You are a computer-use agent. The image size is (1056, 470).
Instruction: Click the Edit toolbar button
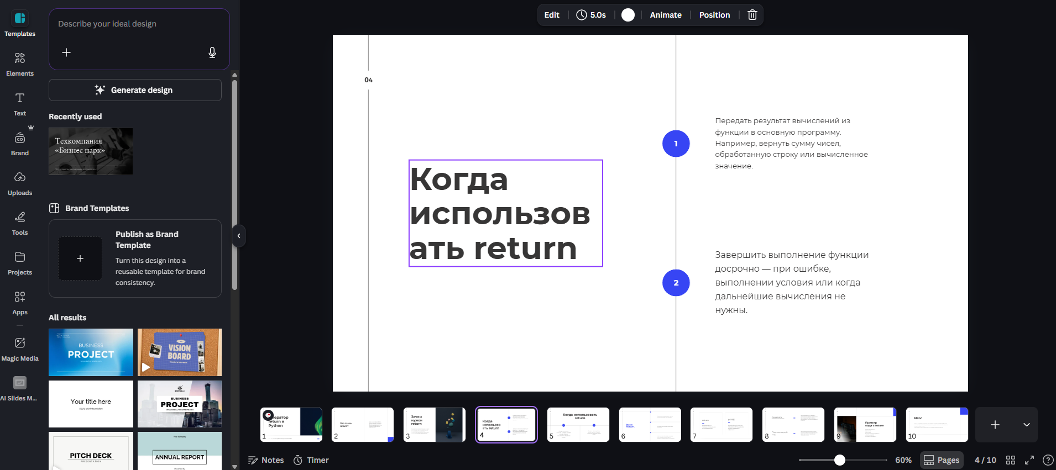point(552,15)
